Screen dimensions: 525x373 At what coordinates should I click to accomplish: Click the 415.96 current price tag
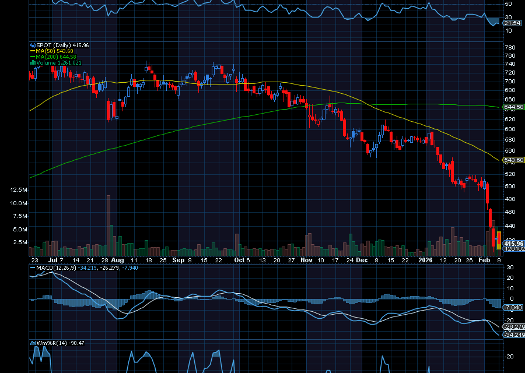coord(513,243)
